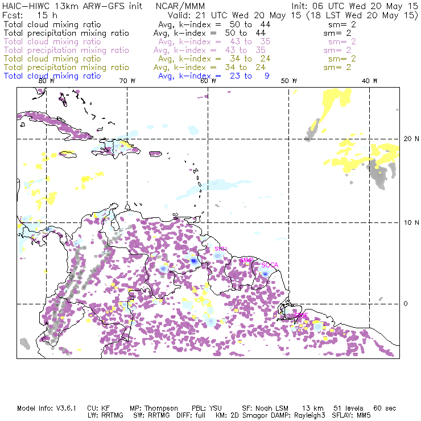Click the "PBL: YSU" footer entry
The image size is (421, 421).
click(207, 408)
